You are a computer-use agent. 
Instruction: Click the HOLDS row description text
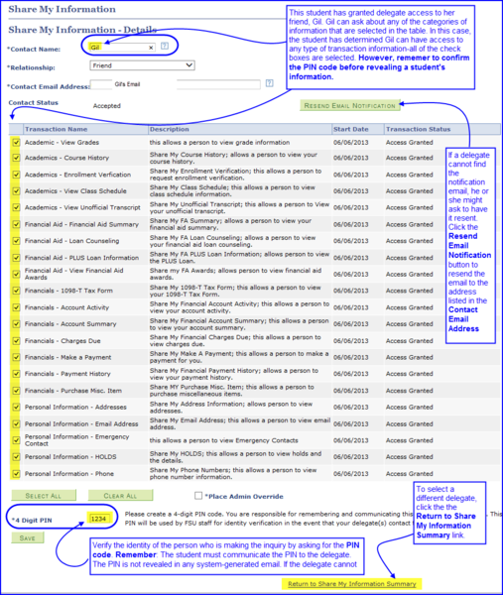[x=235, y=457]
